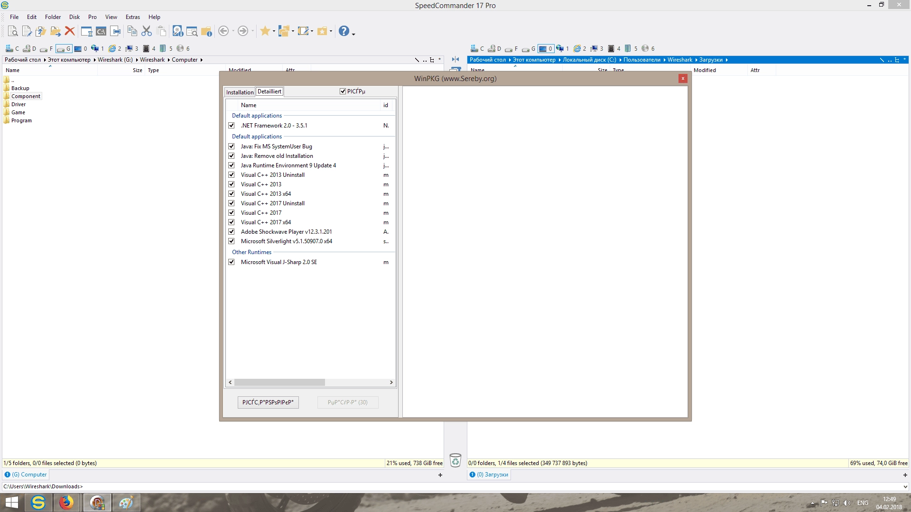Toggle the checkbox right of the Detailliert tab
Viewport: 911px width, 512px height.
point(343,91)
